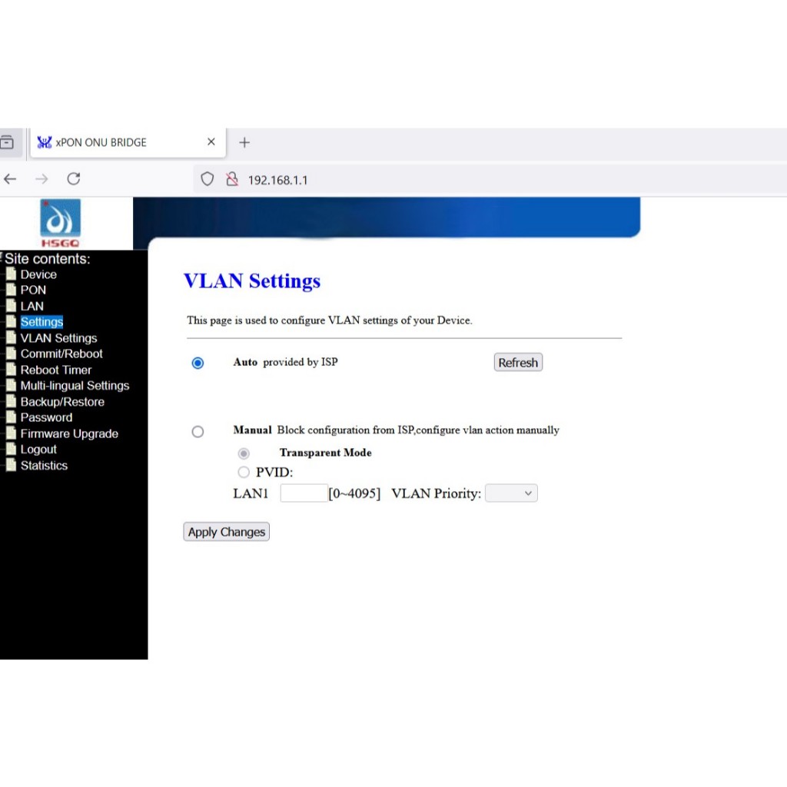
Task: Click the shield tracking protection icon
Action: [x=207, y=179]
